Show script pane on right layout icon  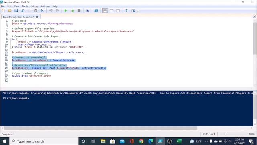(112, 11)
